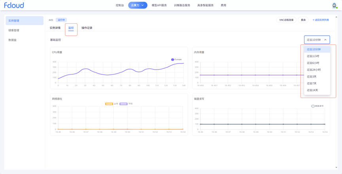This screenshot has height=174, width=342.
Task: Toggle the Europe series legend marker
Action: pos(172,60)
